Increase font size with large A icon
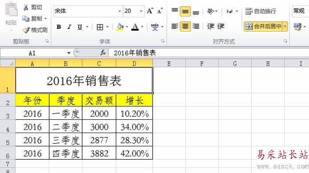 pyautogui.click(x=150, y=11)
